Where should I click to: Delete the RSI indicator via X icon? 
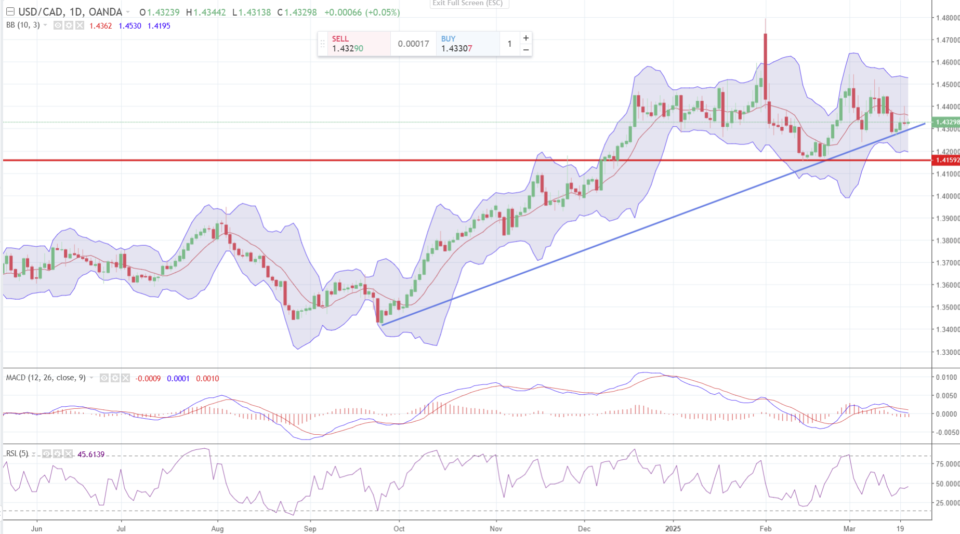tap(68, 454)
